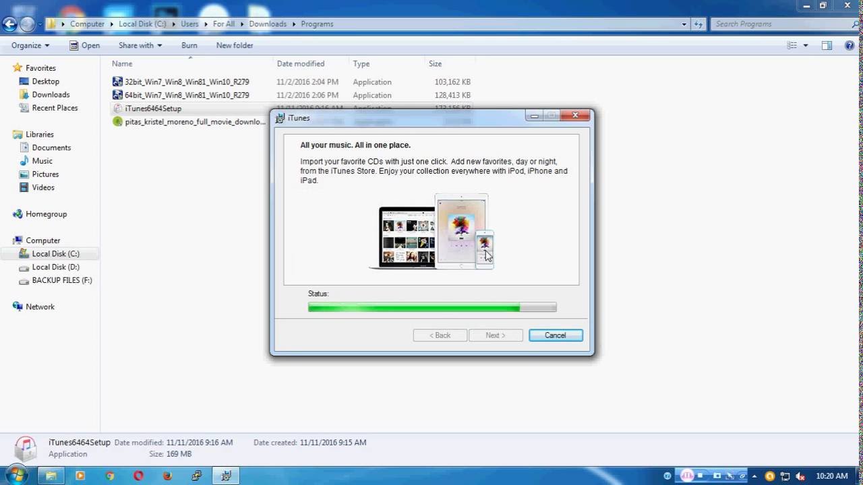This screenshot has width=863, height=485.
Task: Click the volume muted icon in tray
Action: pos(801,476)
